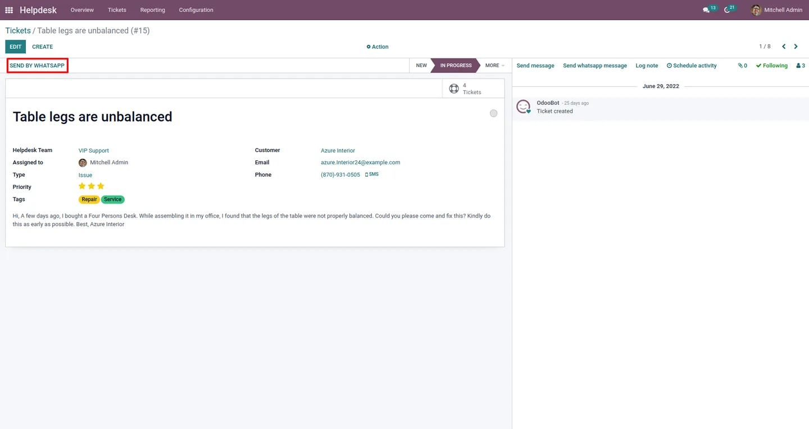Screen dimensions: 809x429
Task: Click Mitchell Admin avatar in top bar
Action: [x=756, y=10]
